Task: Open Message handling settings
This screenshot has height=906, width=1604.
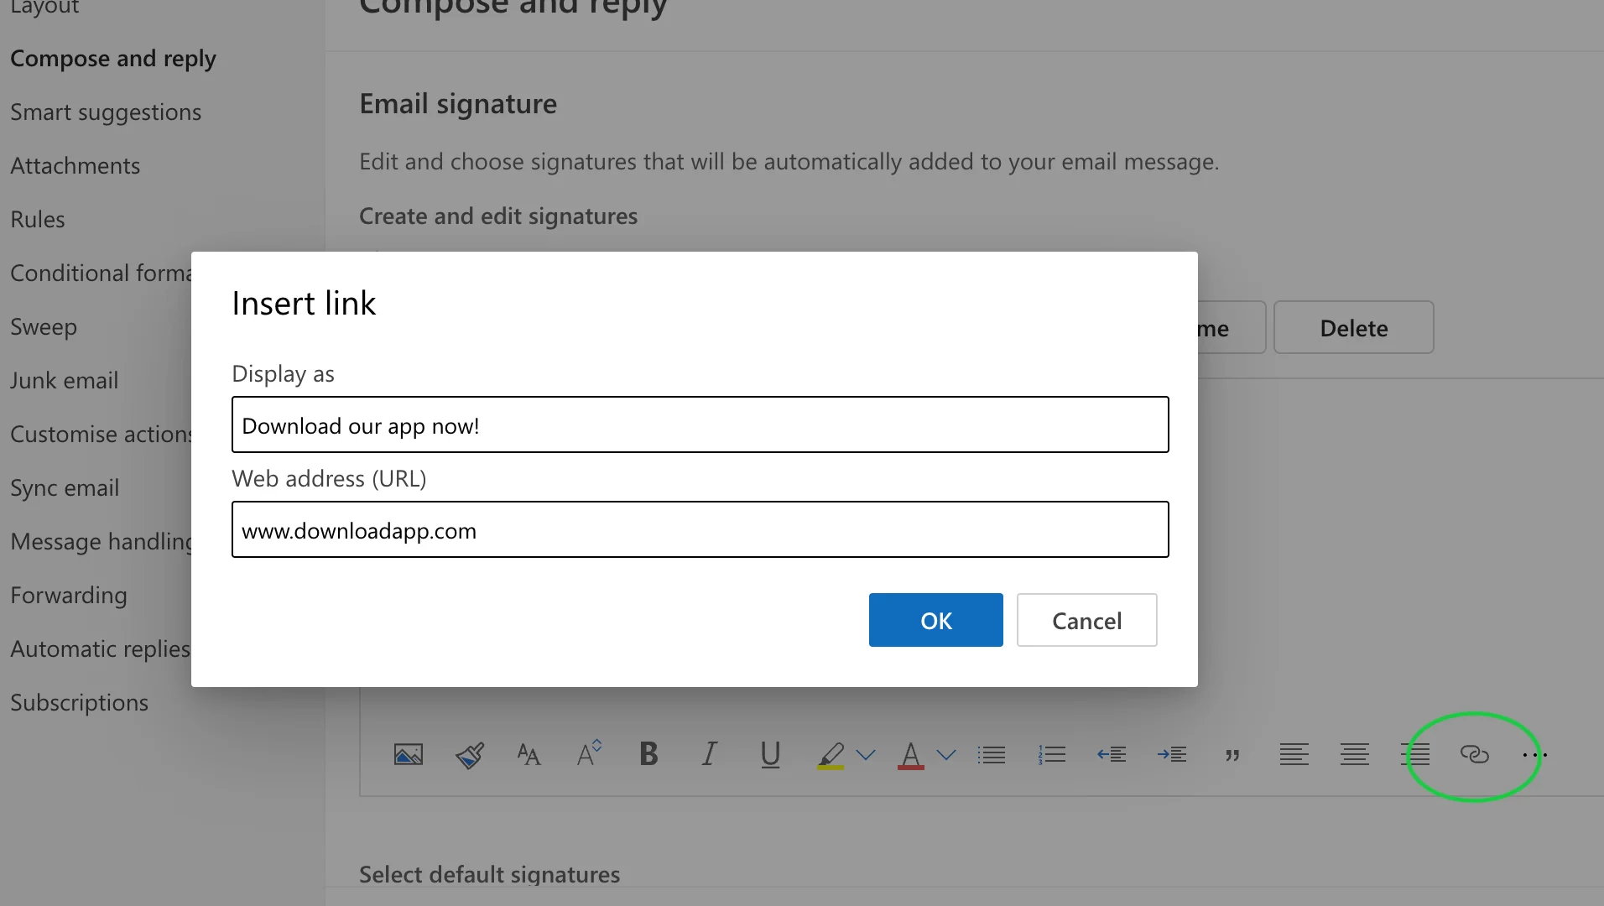Action: [x=101, y=542]
